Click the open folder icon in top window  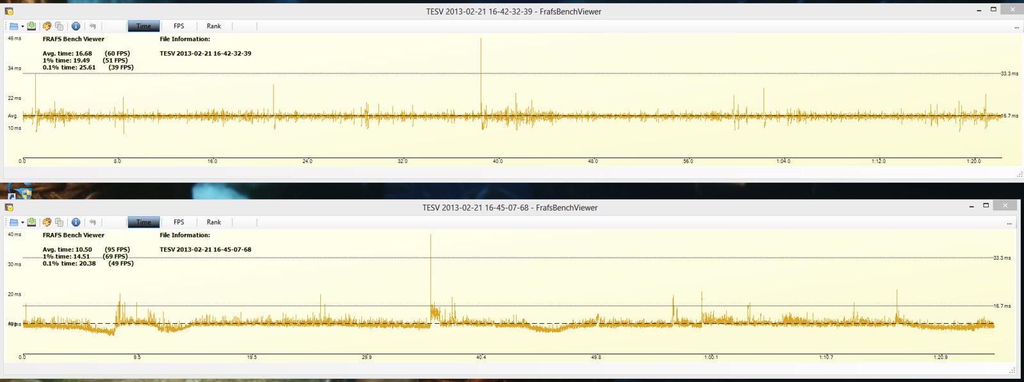coord(13,26)
